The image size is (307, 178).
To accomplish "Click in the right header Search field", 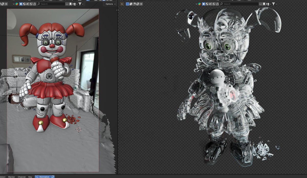I will coord(239,4).
